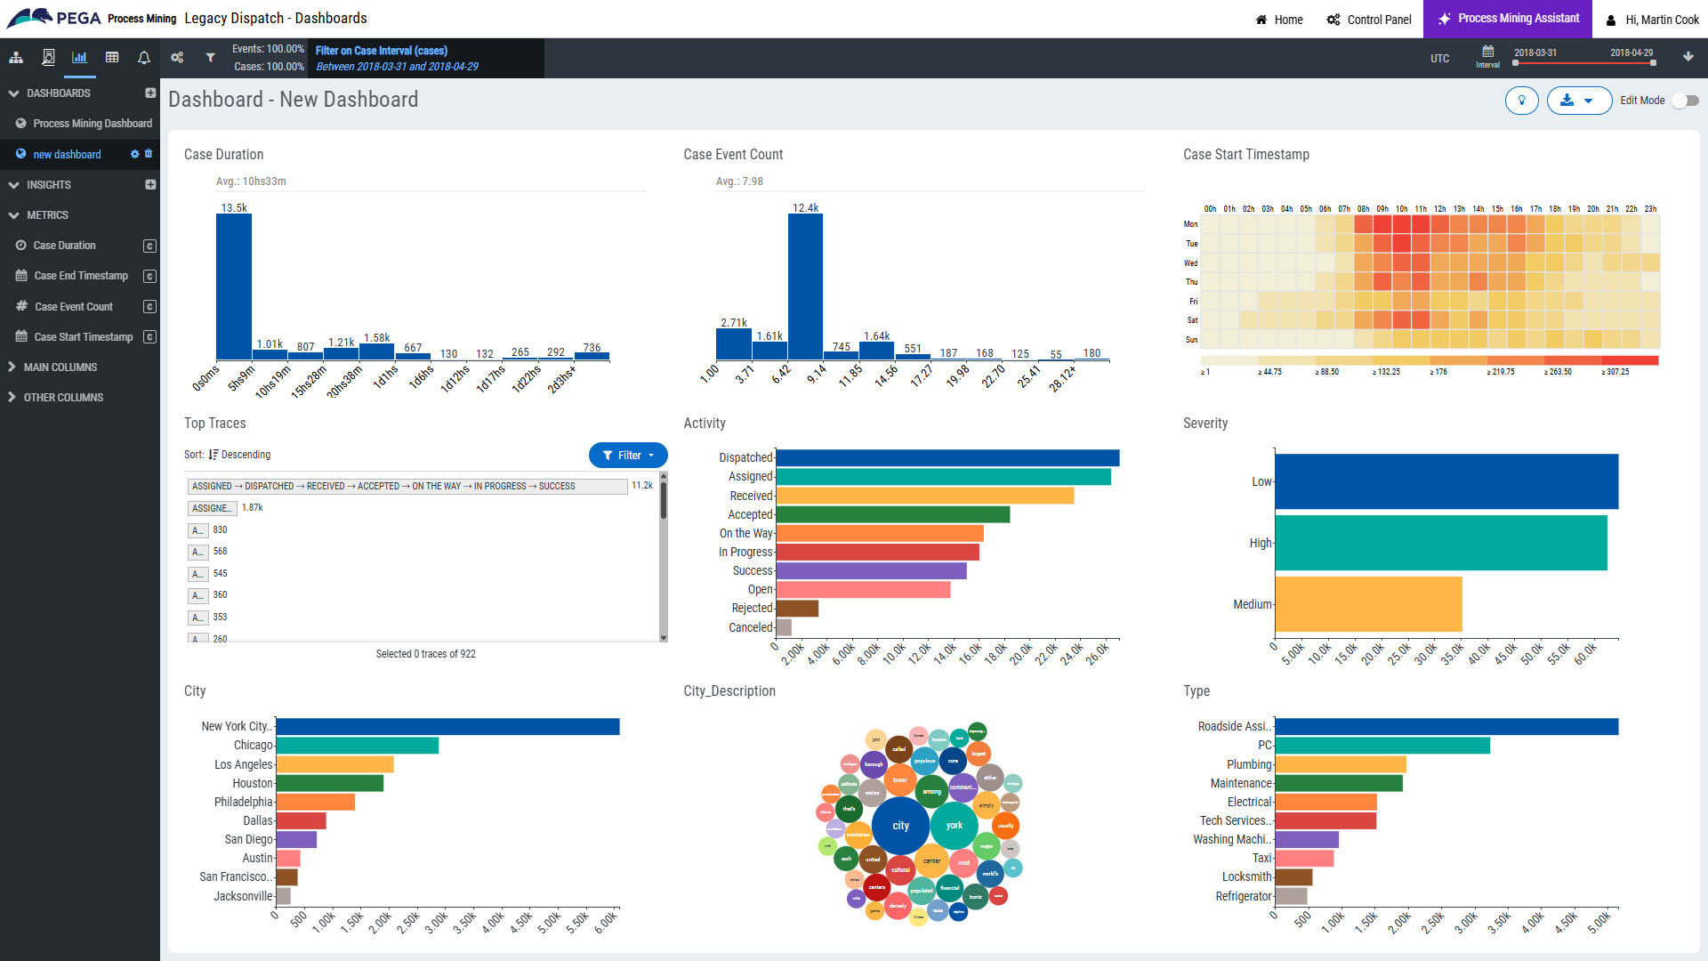Open the process map hierarchy view icon

[x=16, y=58]
